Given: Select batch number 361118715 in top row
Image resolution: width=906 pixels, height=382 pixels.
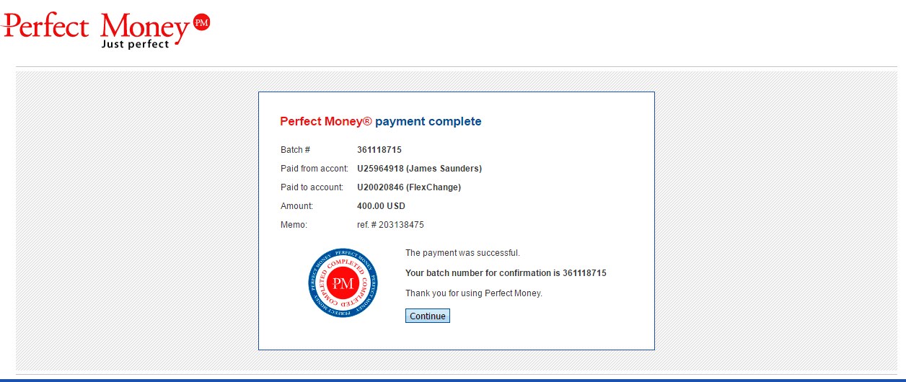Looking at the screenshot, I should [379, 150].
